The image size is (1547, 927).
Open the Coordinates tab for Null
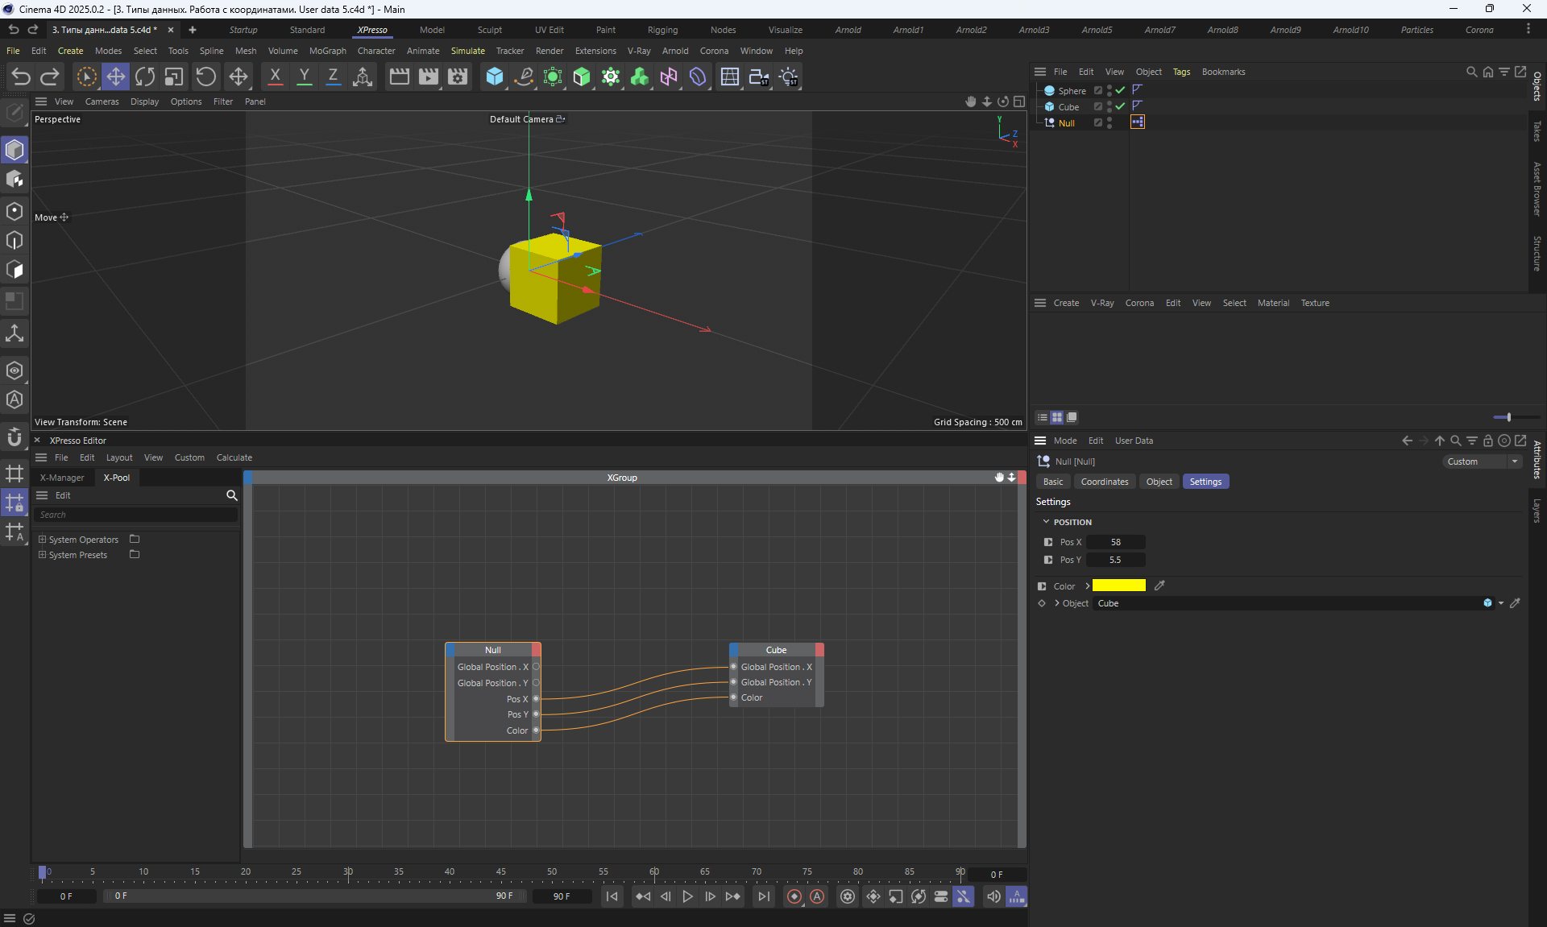click(x=1104, y=482)
